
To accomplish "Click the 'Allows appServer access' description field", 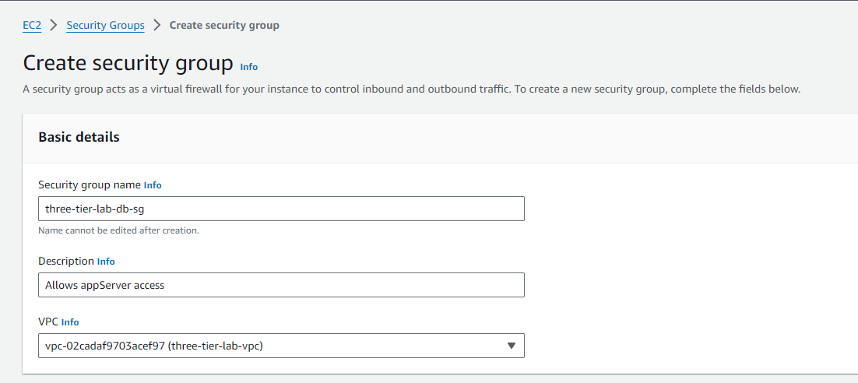I will point(281,285).
